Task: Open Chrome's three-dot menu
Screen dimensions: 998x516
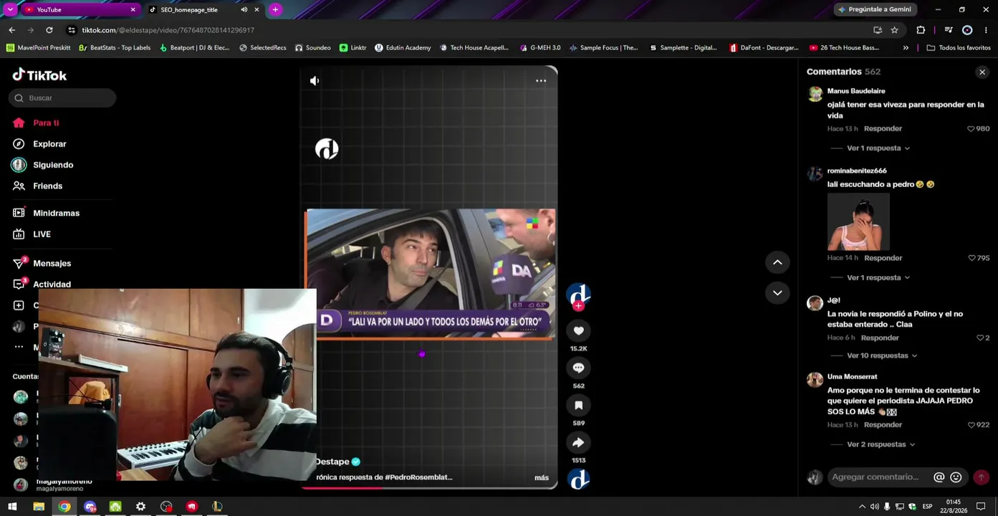Action: coord(986,30)
